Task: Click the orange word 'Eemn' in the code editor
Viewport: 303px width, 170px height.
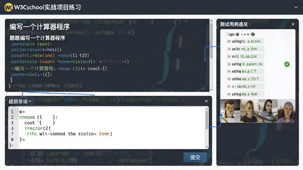Action: (104, 134)
